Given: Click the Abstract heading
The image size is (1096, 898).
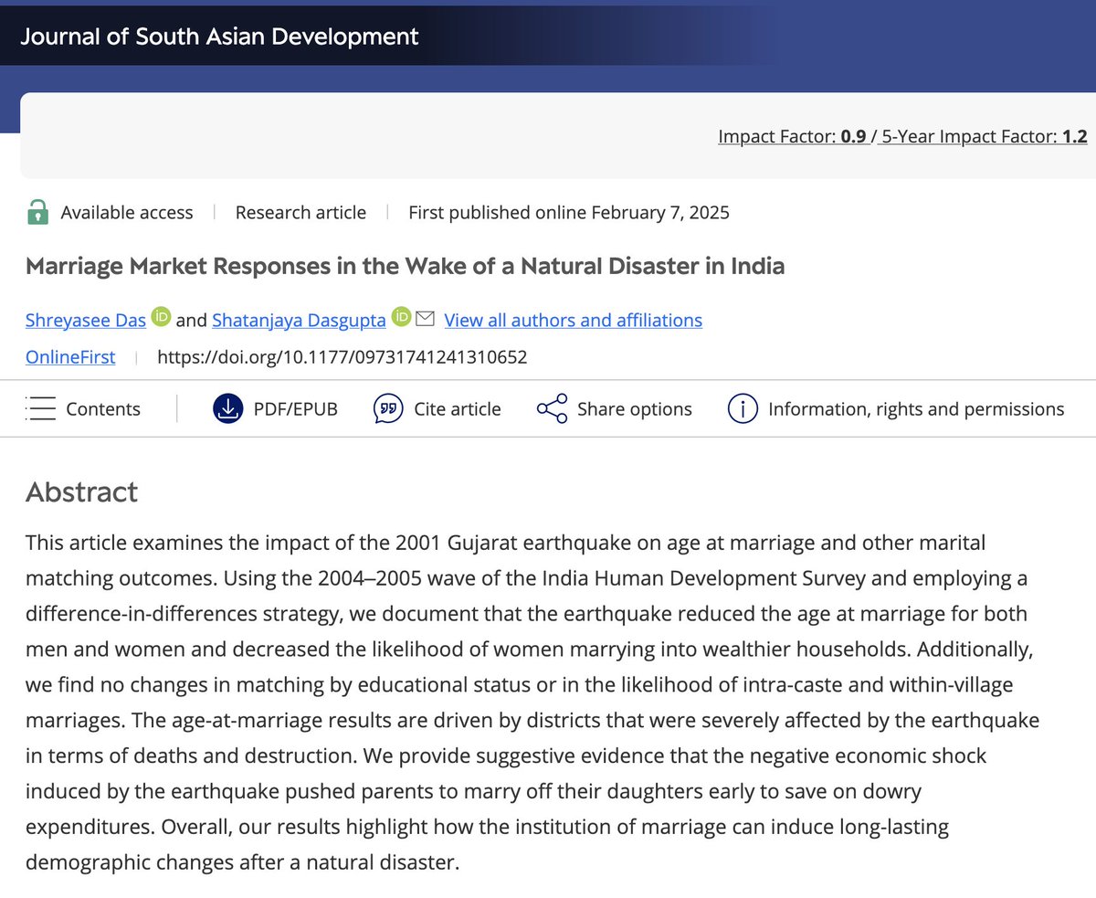Looking at the screenshot, I should click(81, 491).
